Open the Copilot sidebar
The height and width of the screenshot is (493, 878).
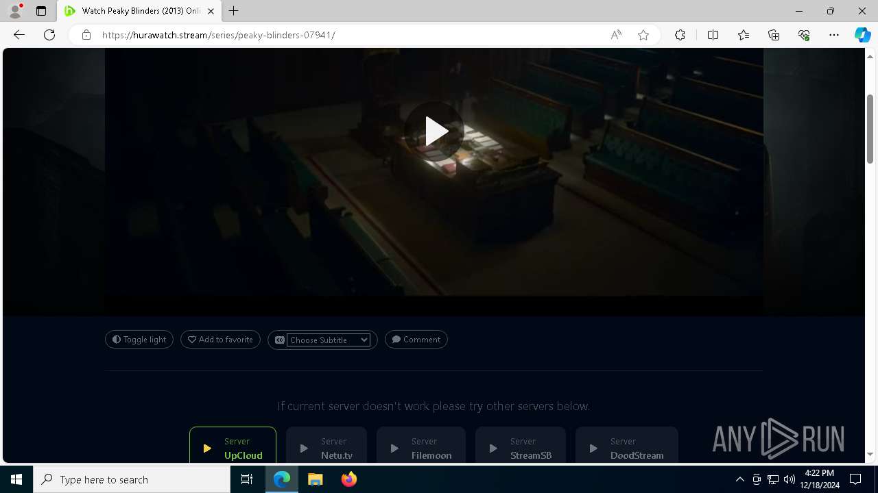pos(862,35)
